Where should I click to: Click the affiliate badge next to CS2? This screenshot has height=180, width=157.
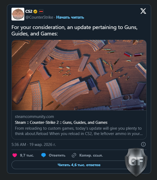(41, 11)
